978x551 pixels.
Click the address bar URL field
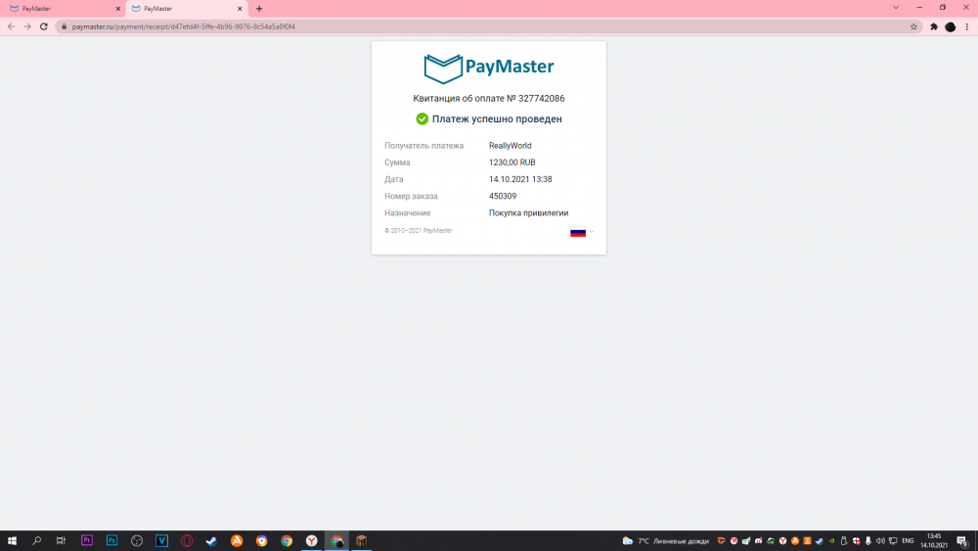coord(486,26)
